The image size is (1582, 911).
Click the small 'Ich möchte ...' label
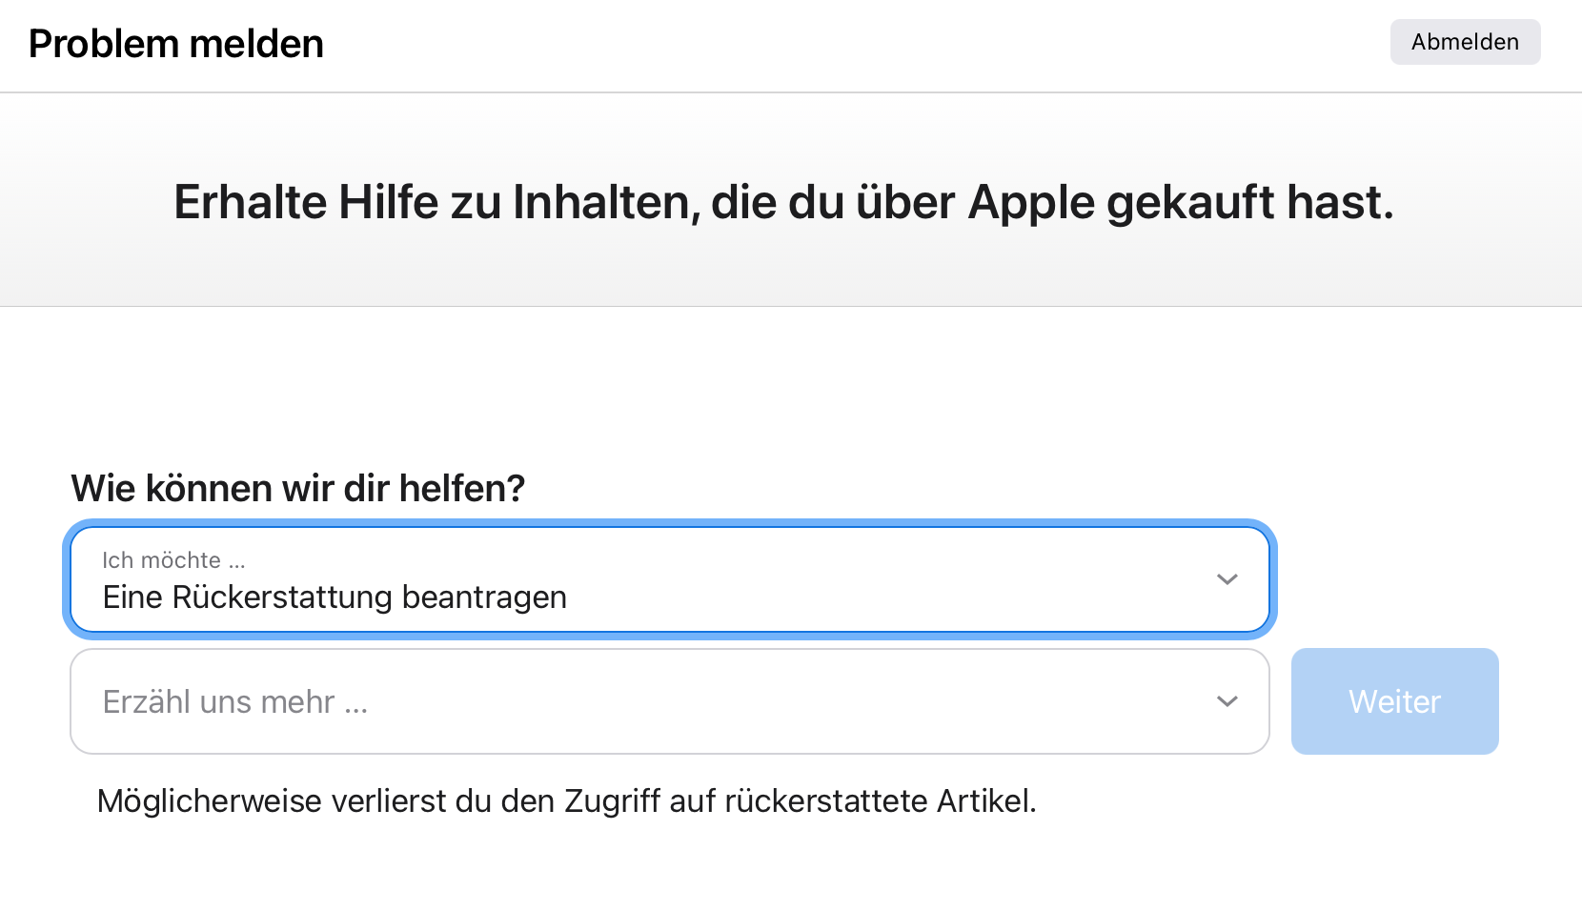click(x=173, y=560)
